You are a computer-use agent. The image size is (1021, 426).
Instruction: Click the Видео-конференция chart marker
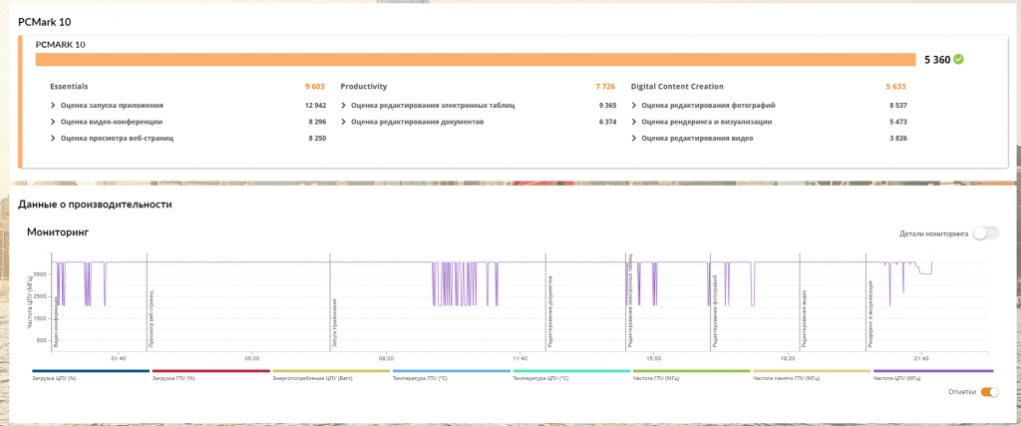(x=56, y=320)
